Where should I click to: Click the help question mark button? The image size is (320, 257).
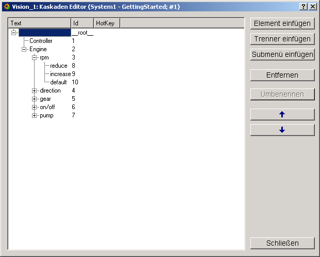pos(303,7)
